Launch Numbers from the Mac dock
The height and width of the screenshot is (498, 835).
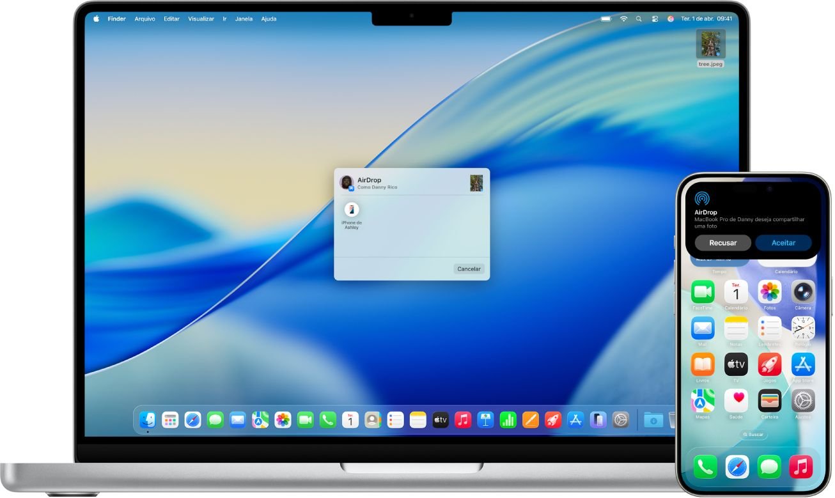(508, 420)
